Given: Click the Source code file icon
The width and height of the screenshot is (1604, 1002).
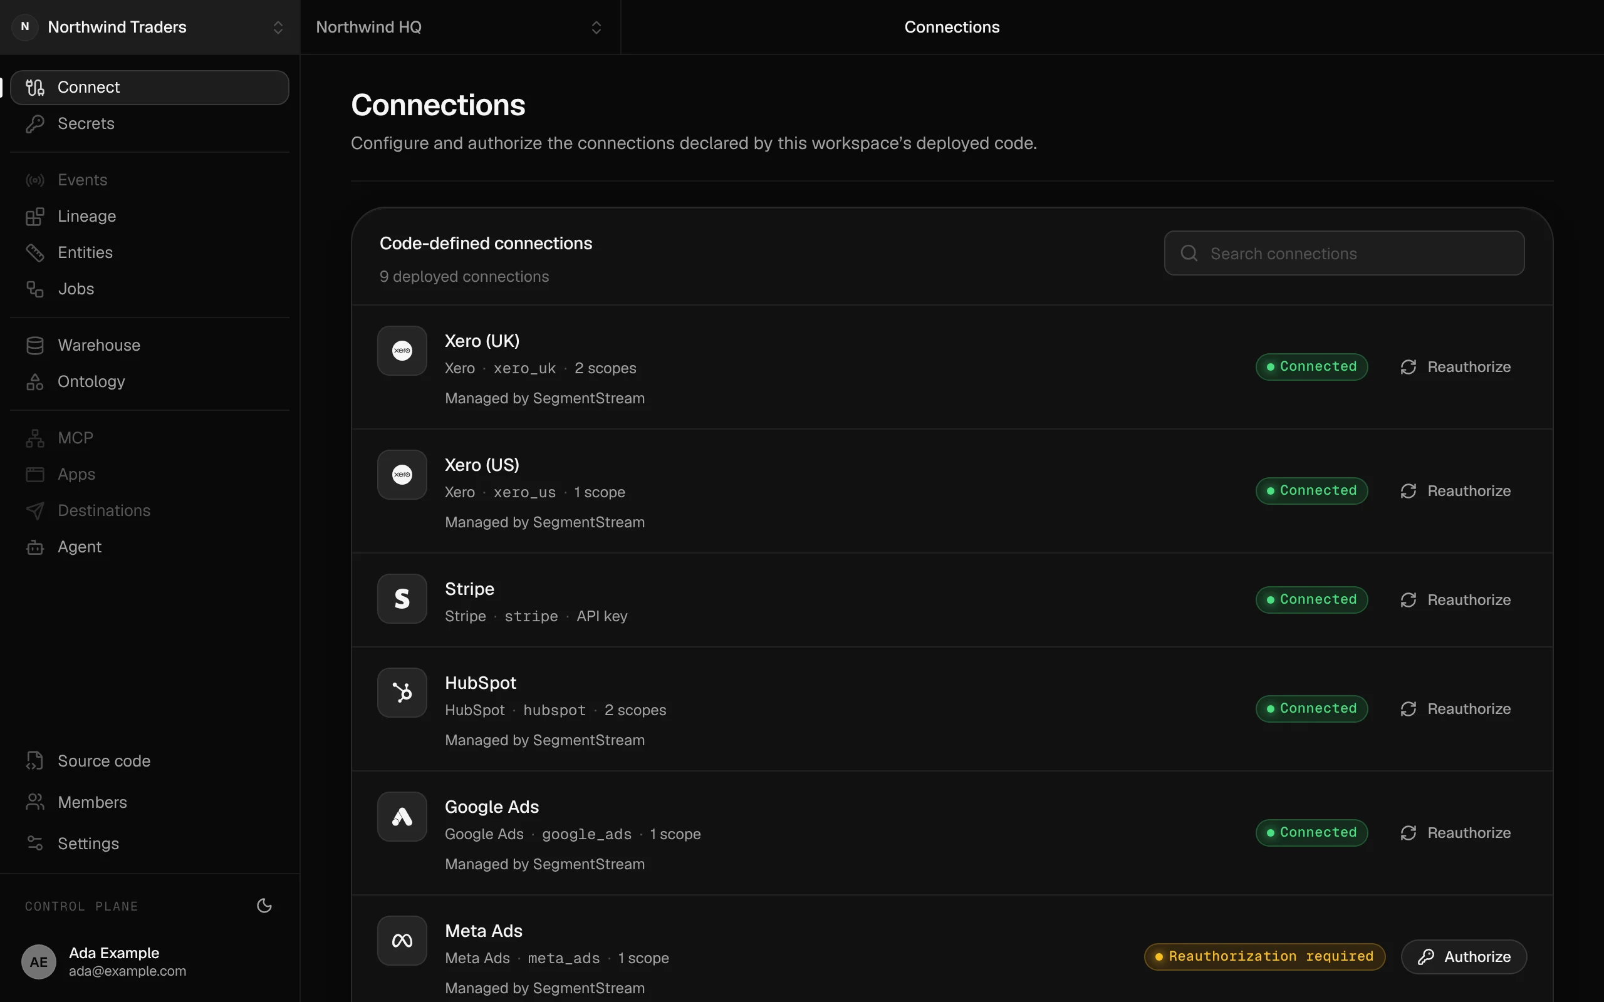Looking at the screenshot, I should (x=35, y=761).
